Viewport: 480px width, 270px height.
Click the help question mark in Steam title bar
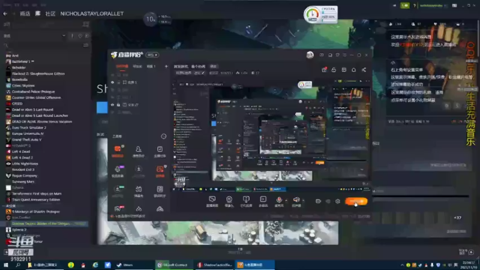coord(415,5)
